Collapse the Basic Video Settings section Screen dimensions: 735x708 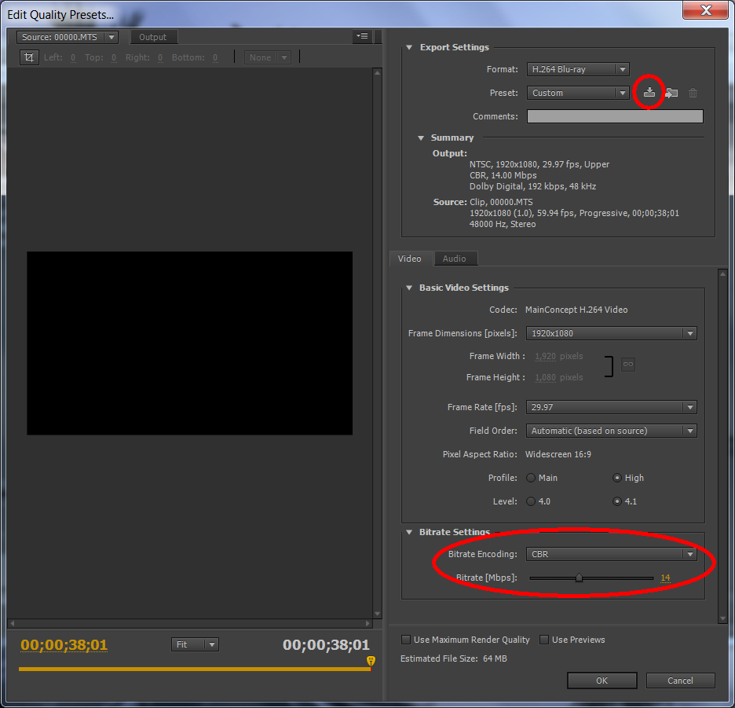click(x=409, y=288)
